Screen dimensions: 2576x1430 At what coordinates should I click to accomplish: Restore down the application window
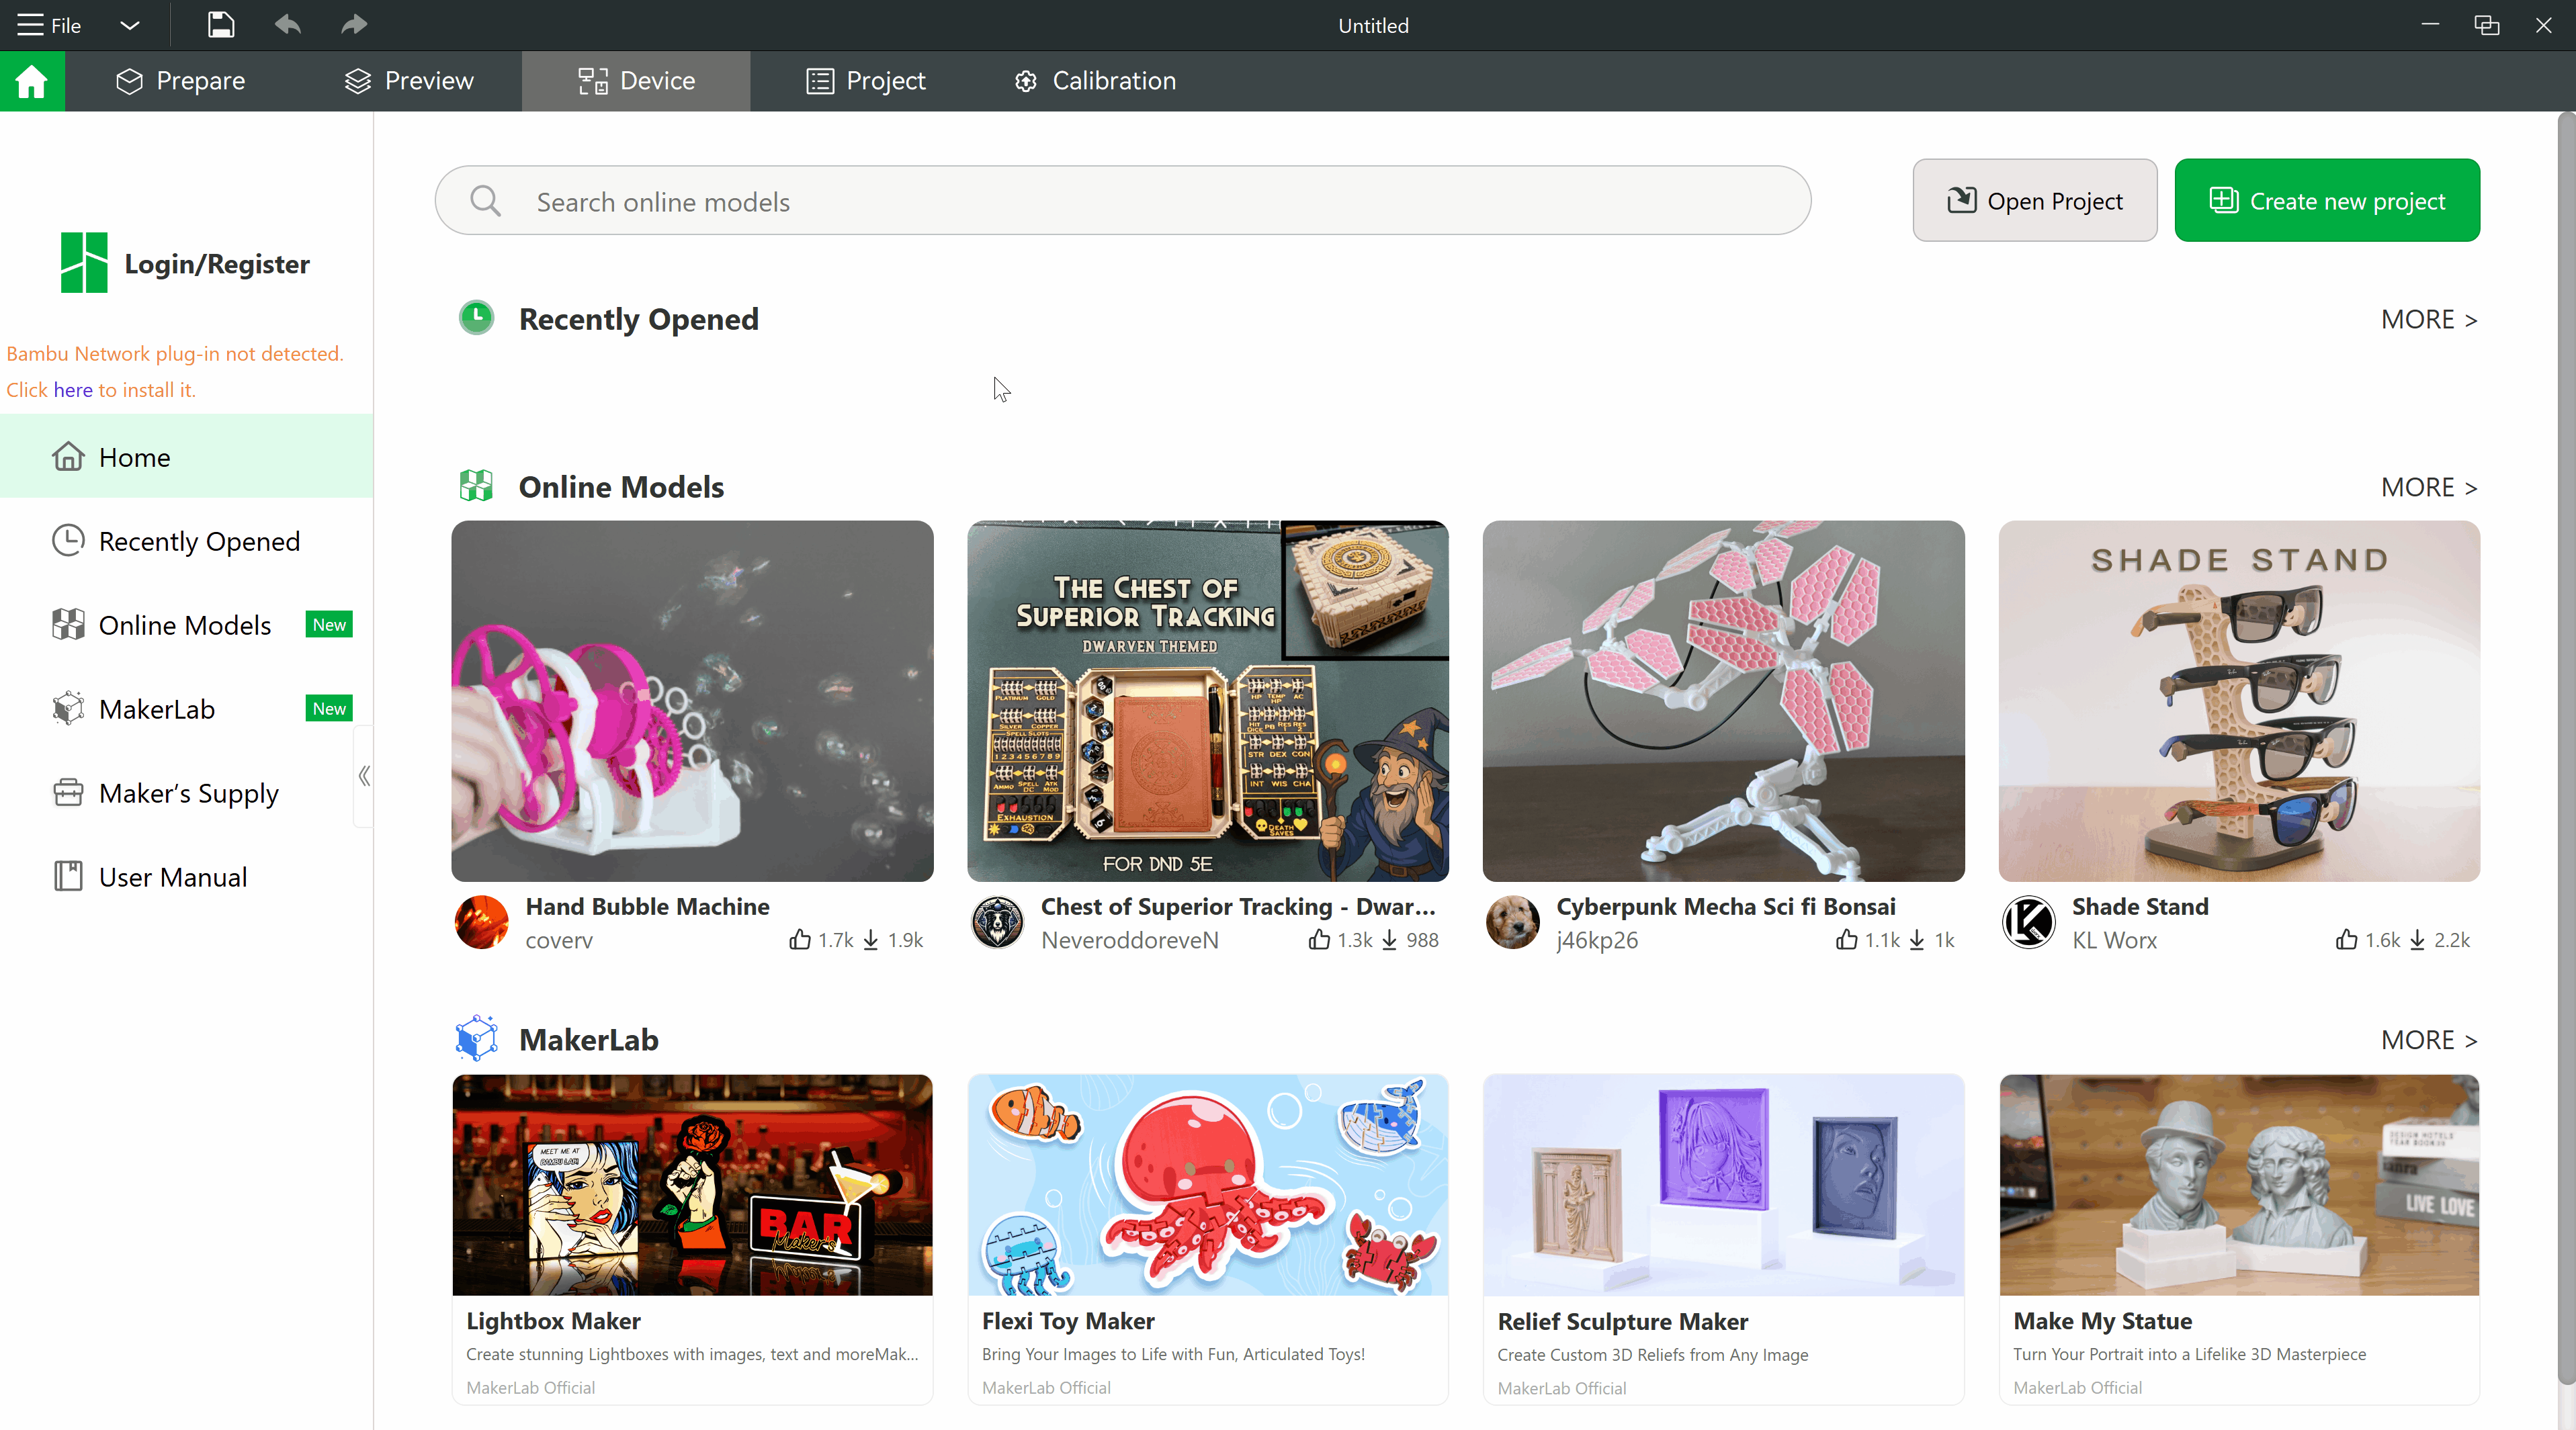tap(2487, 25)
